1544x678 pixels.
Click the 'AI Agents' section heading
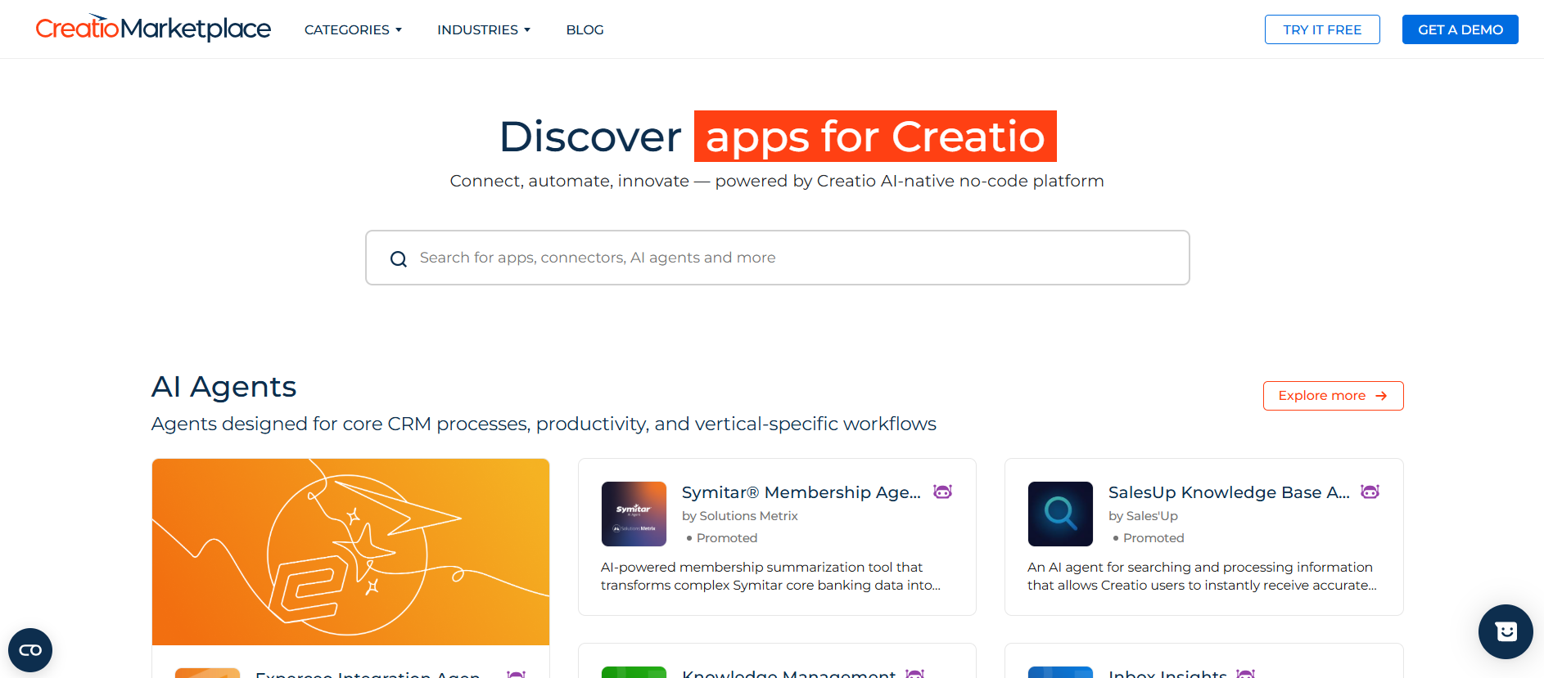tap(224, 387)
